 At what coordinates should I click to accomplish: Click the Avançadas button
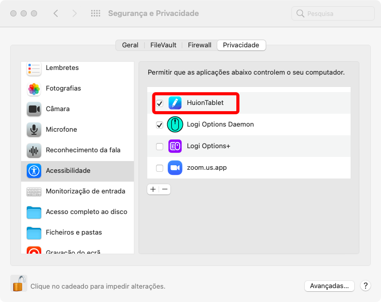[x=329, y=286]
